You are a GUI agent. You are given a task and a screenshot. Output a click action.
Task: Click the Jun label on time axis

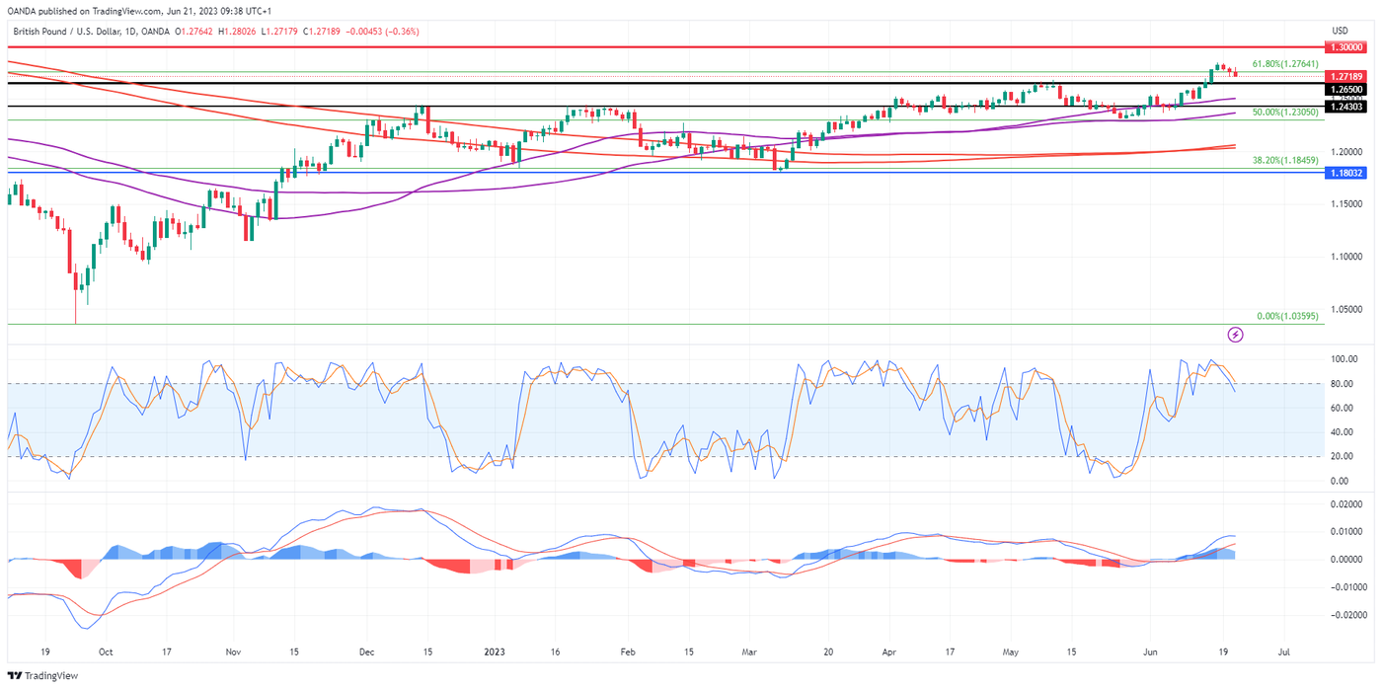click(x=1150, y=652)
